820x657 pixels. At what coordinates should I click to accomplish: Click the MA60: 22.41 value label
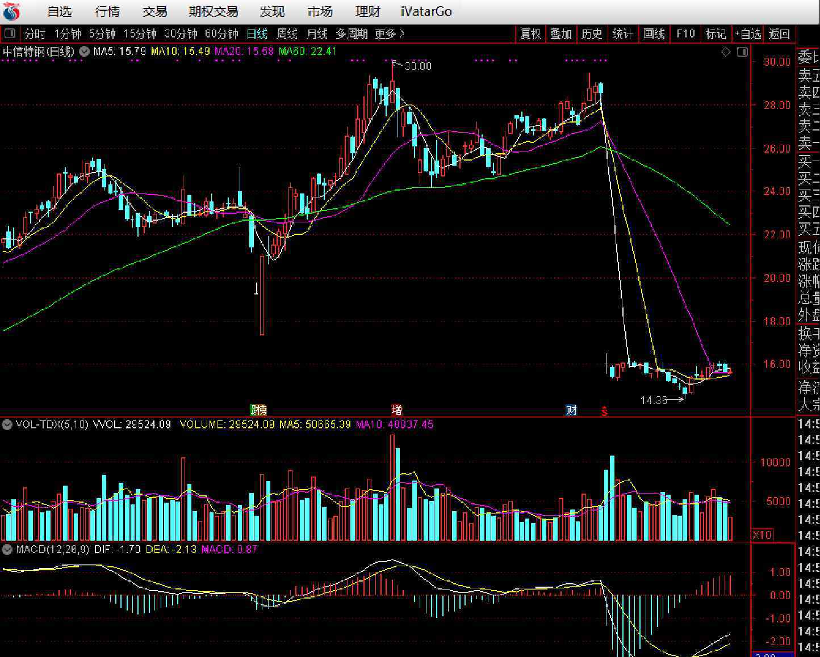(x=308, y=52)
